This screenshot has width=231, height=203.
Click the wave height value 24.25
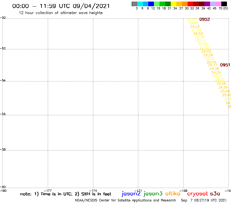point(195,26)
